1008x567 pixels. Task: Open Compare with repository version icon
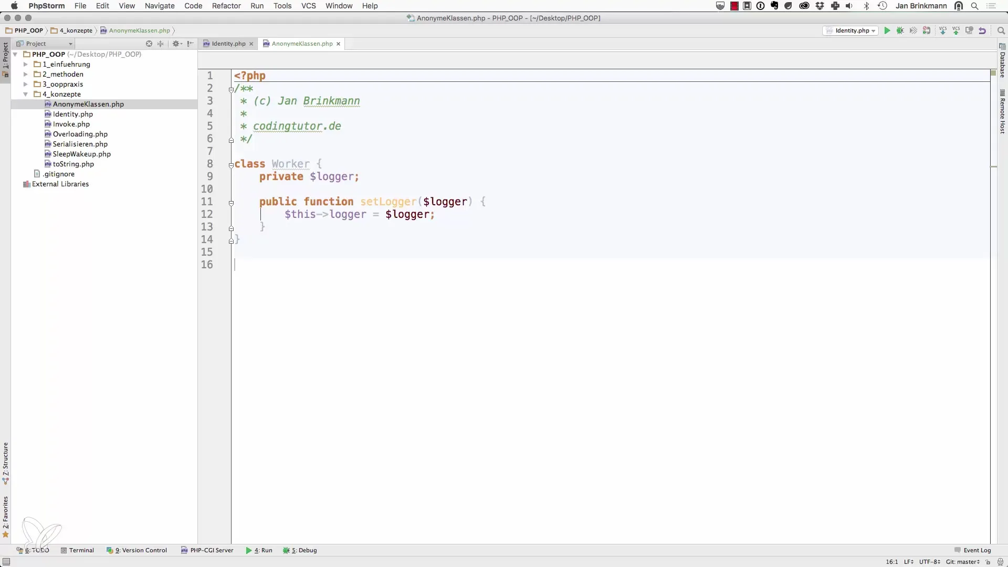[969, 30]
